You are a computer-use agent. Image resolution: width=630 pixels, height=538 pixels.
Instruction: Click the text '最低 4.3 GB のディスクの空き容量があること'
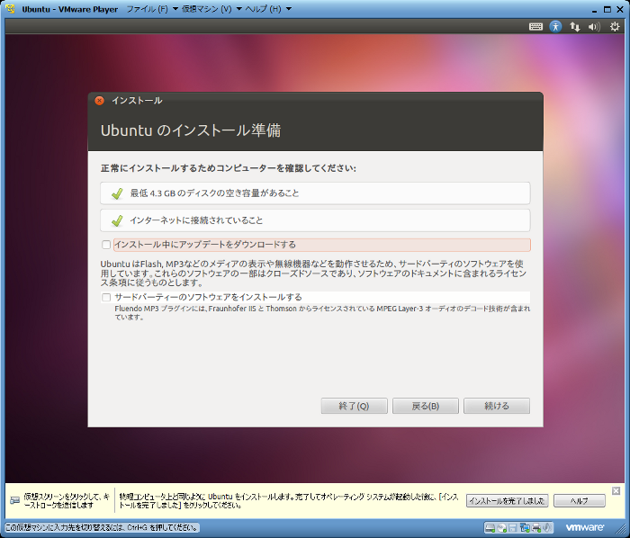pos(214,193)
